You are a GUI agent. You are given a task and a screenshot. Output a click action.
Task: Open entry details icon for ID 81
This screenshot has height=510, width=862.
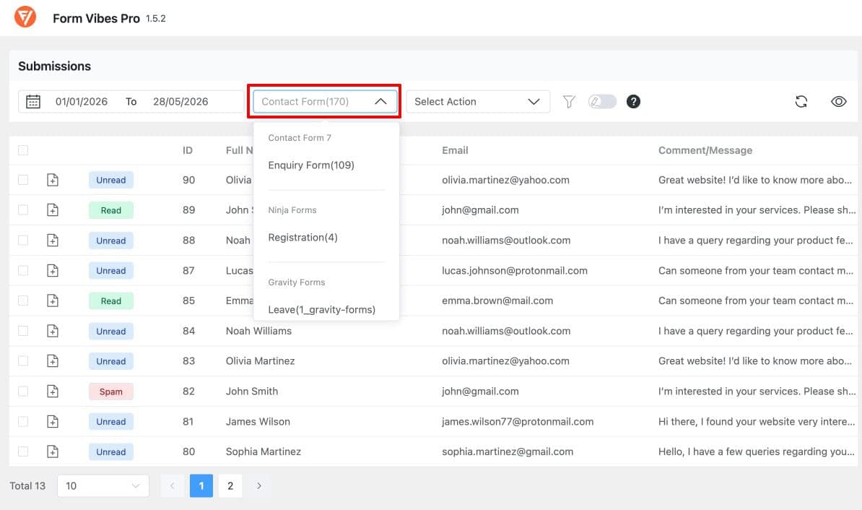[x=52, y=421]
